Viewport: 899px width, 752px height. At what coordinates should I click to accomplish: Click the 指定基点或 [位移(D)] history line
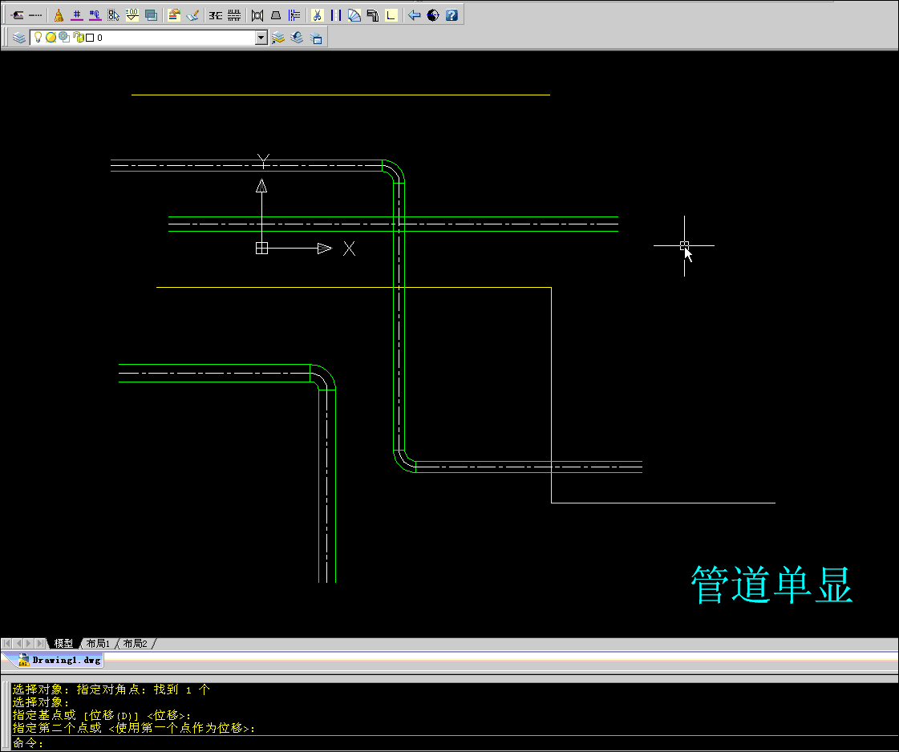click(x=102, y=715)
